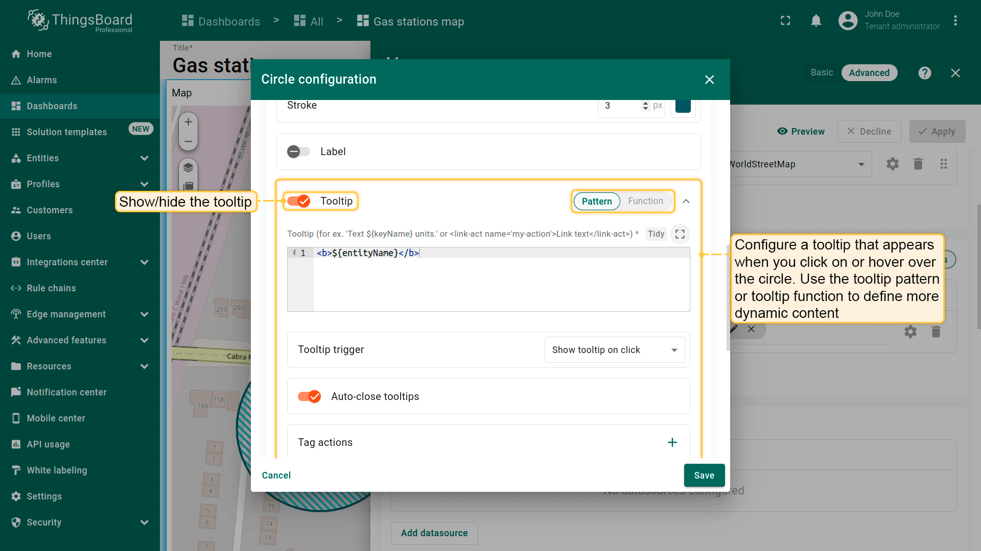Collapse the Tooltip section chevron
The height and width of the screenshot is (551, 981).
pyautogui.click(x=686, y=201)
